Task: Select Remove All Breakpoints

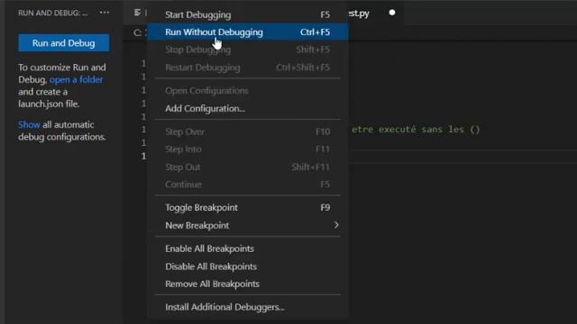Action: 248,284
